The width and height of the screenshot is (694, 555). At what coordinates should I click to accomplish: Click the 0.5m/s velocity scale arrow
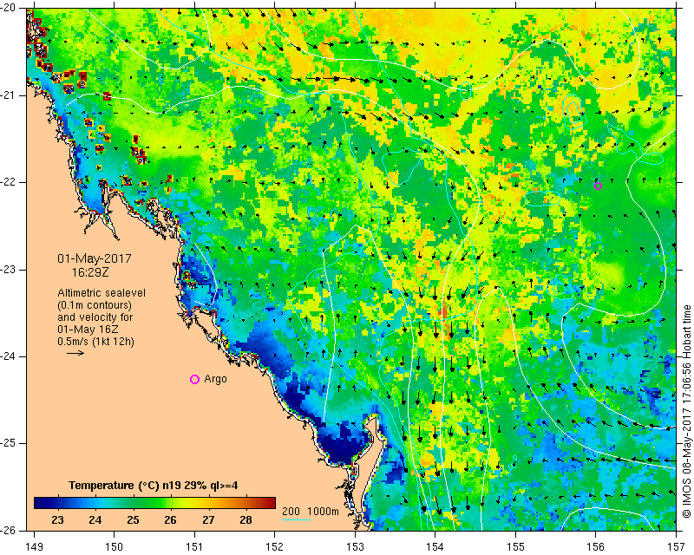point(75,353)
